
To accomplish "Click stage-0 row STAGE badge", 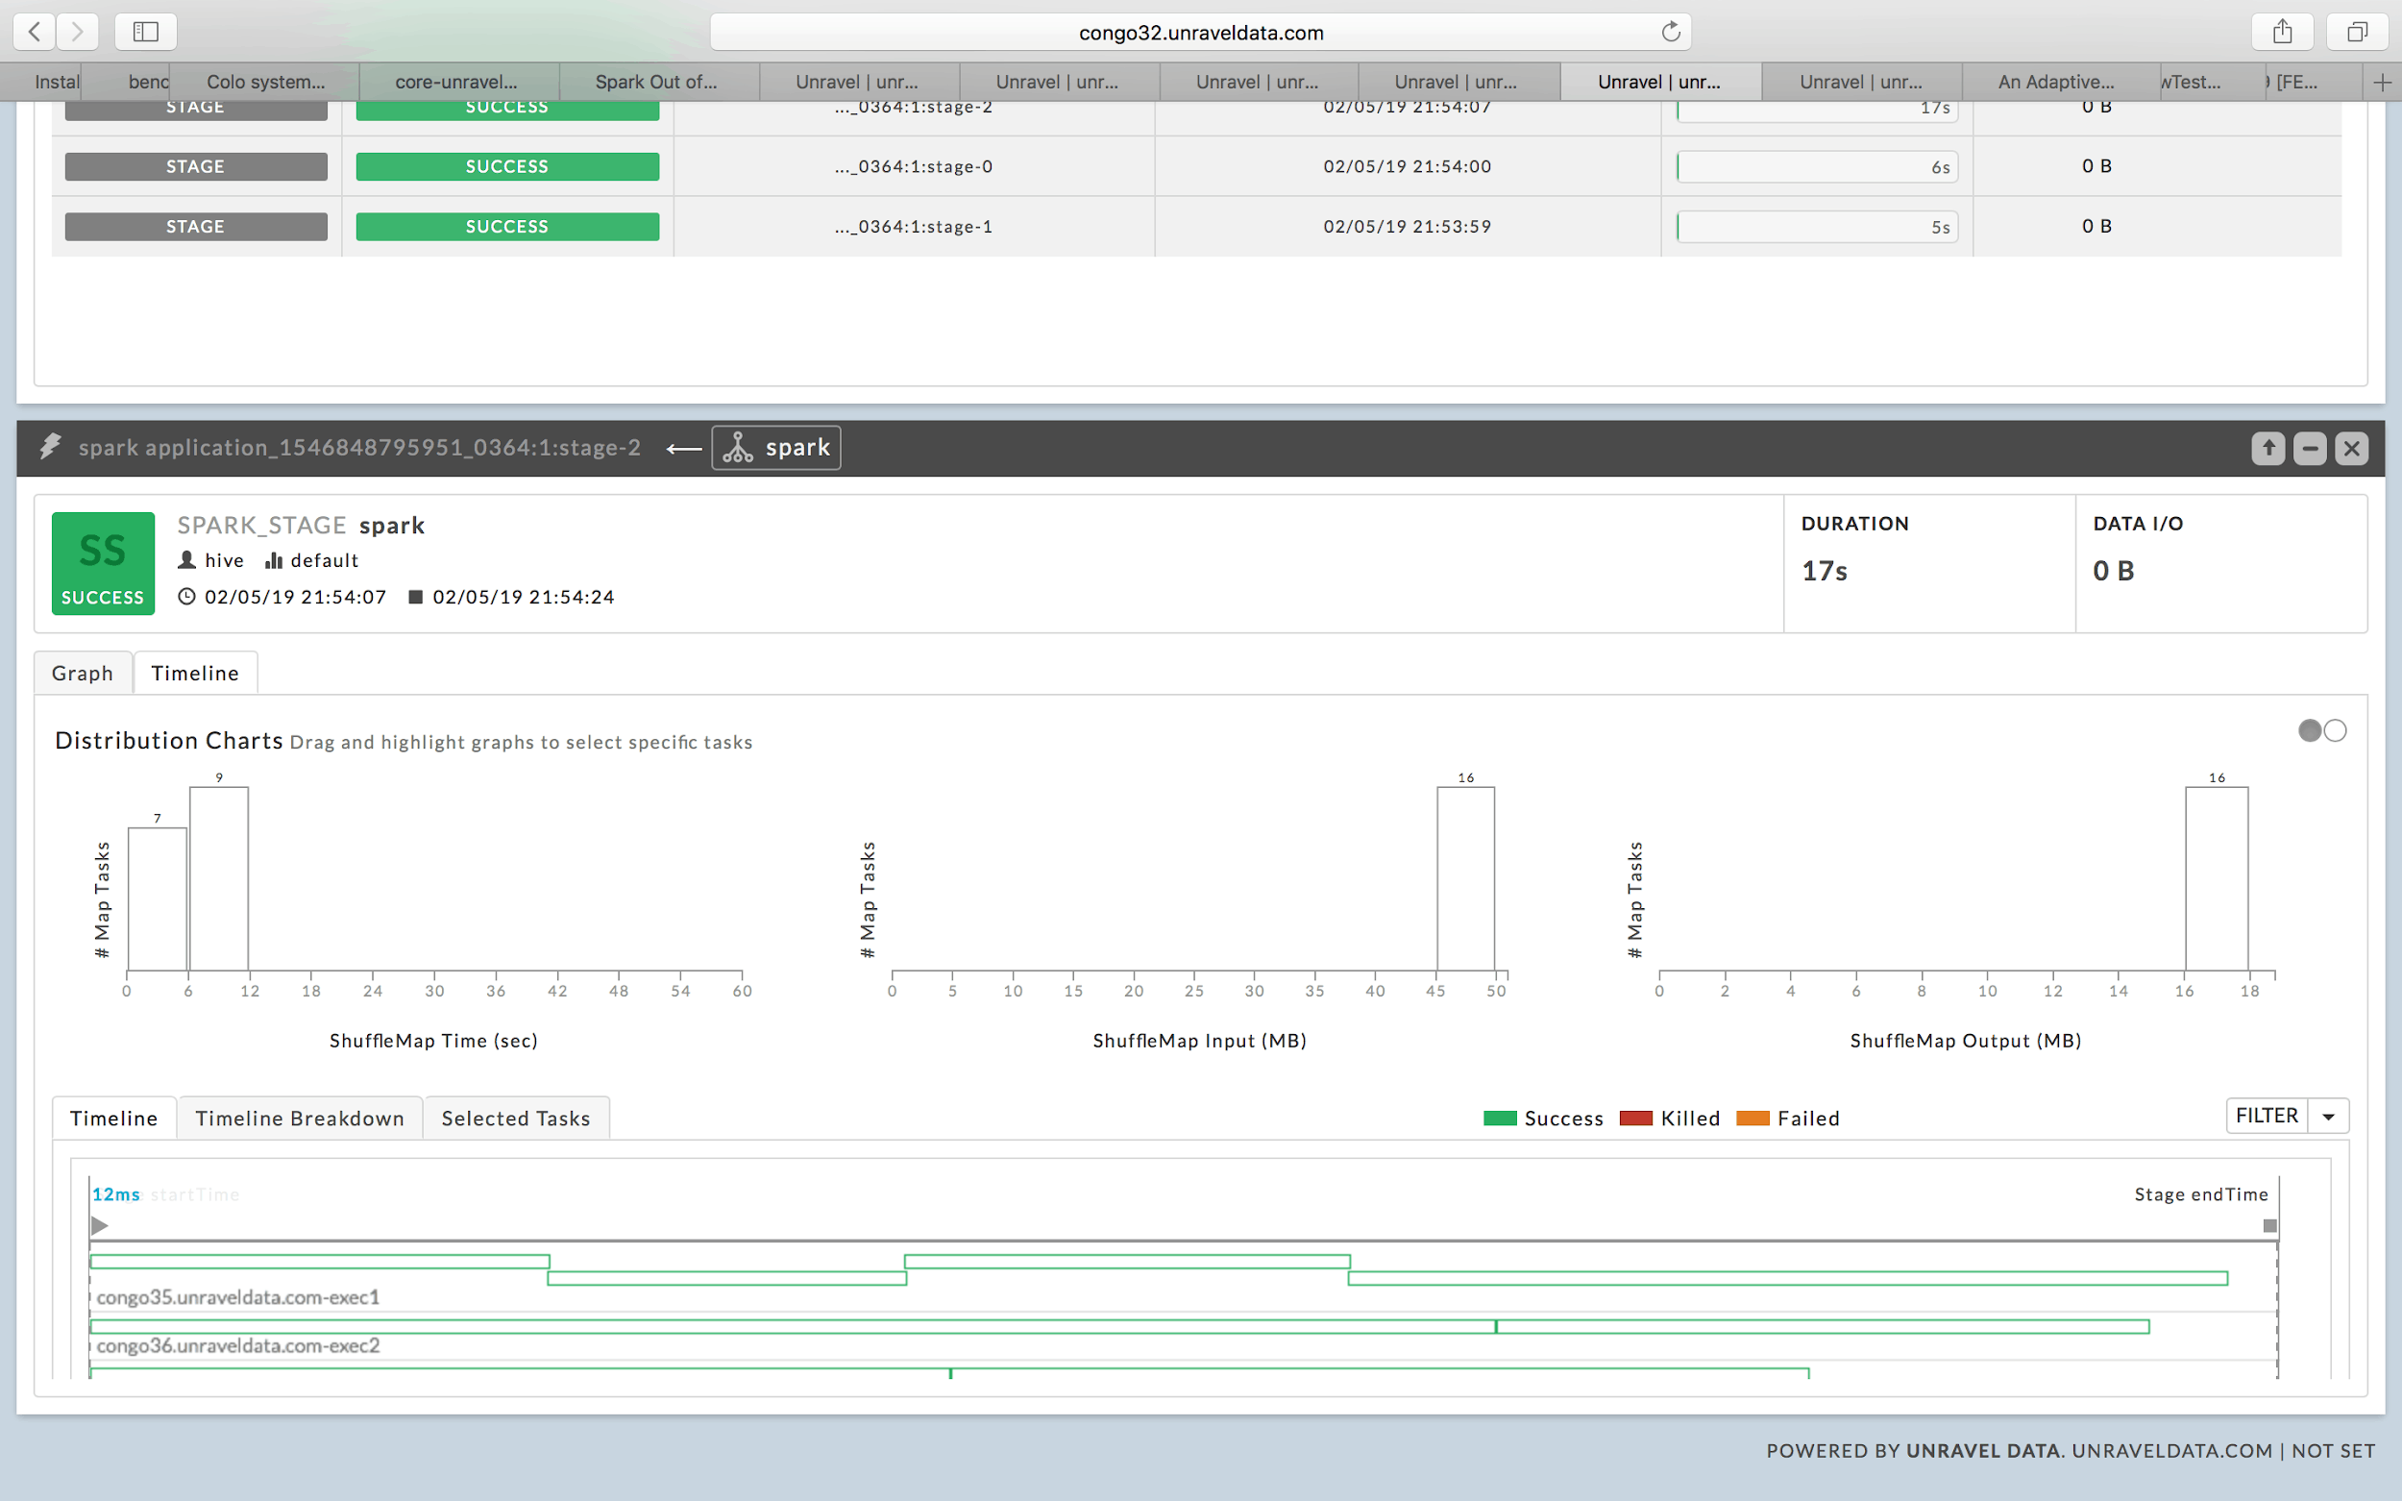I will coord(196,167).
